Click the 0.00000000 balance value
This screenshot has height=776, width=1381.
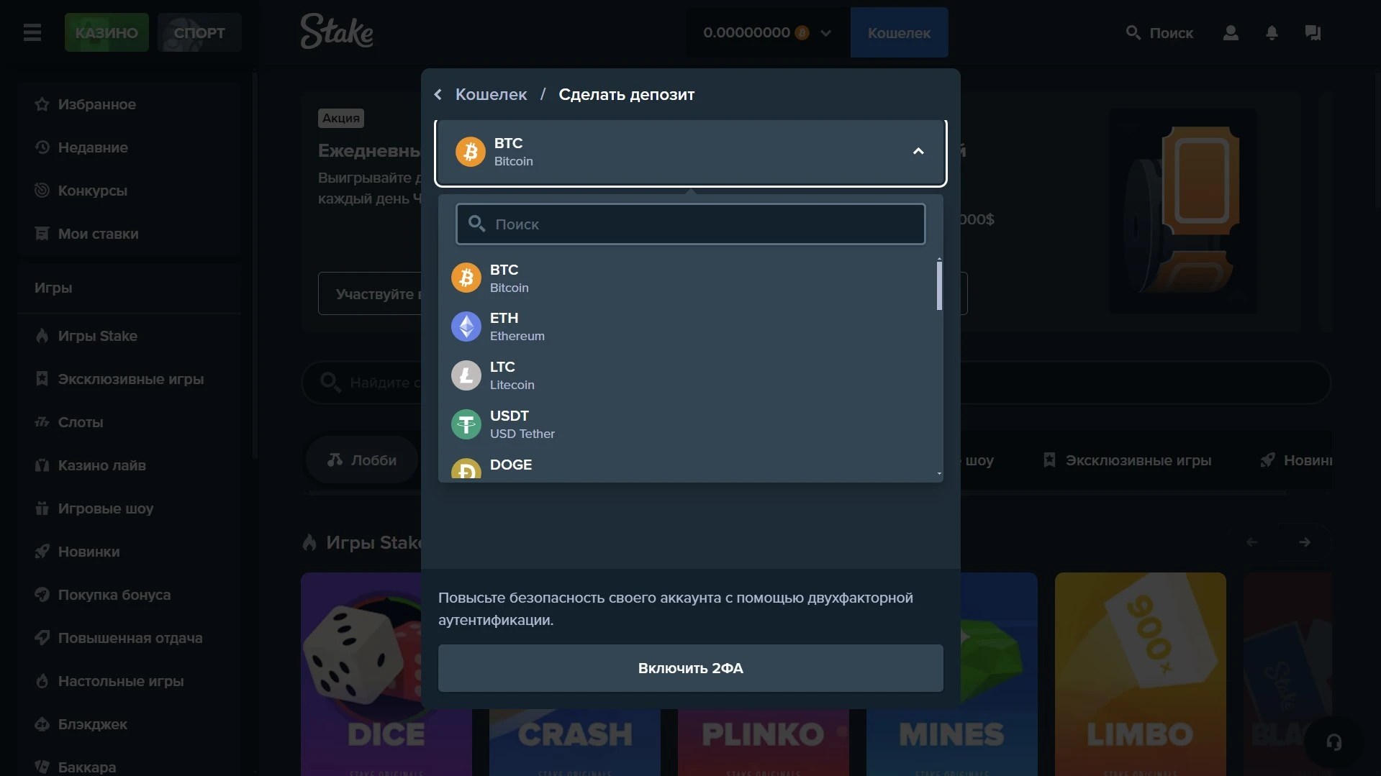(746, 32)
